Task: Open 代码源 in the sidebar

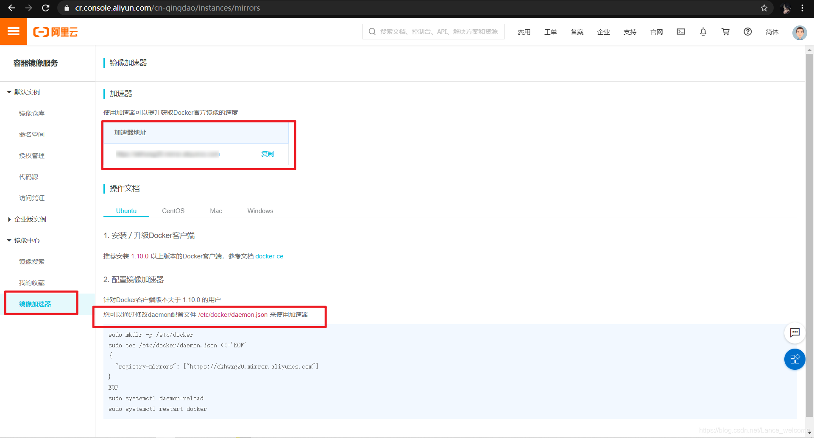Action: pyautogui.click(x=29, y=177)
